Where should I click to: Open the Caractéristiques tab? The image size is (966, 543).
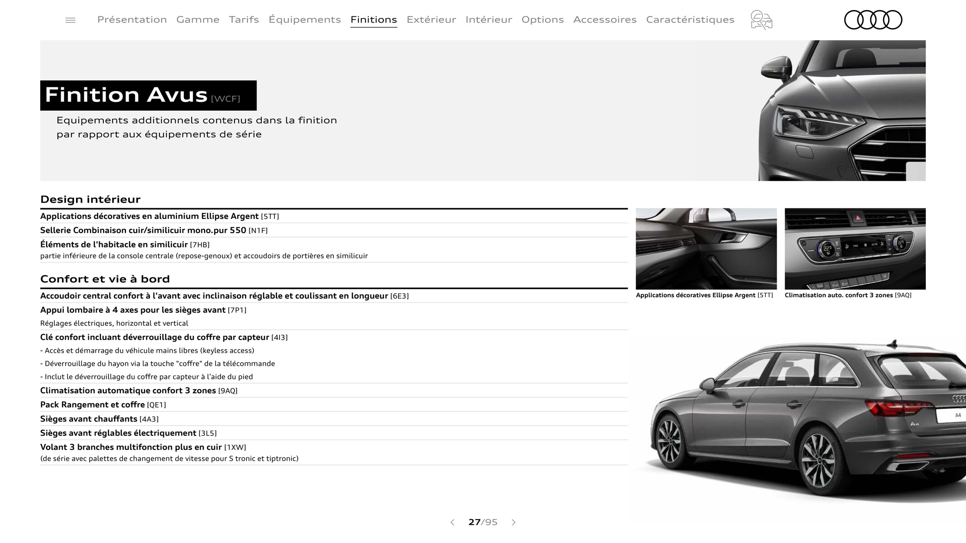690,19
